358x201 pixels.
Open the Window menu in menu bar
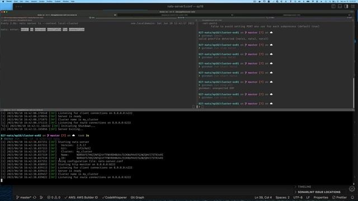click(65, 1)
